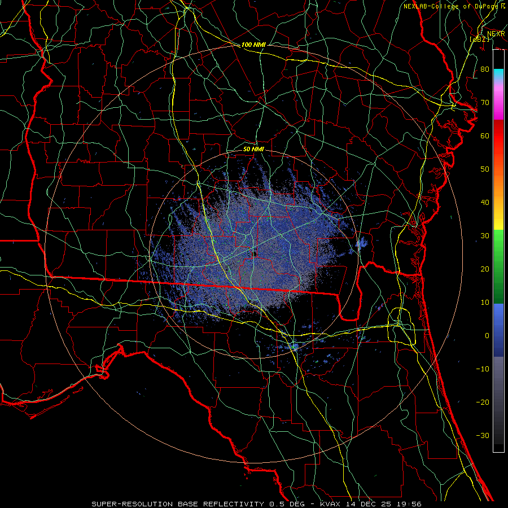Click the blue segment of the color bar
The image size is (508, 508).
[498, 330]
